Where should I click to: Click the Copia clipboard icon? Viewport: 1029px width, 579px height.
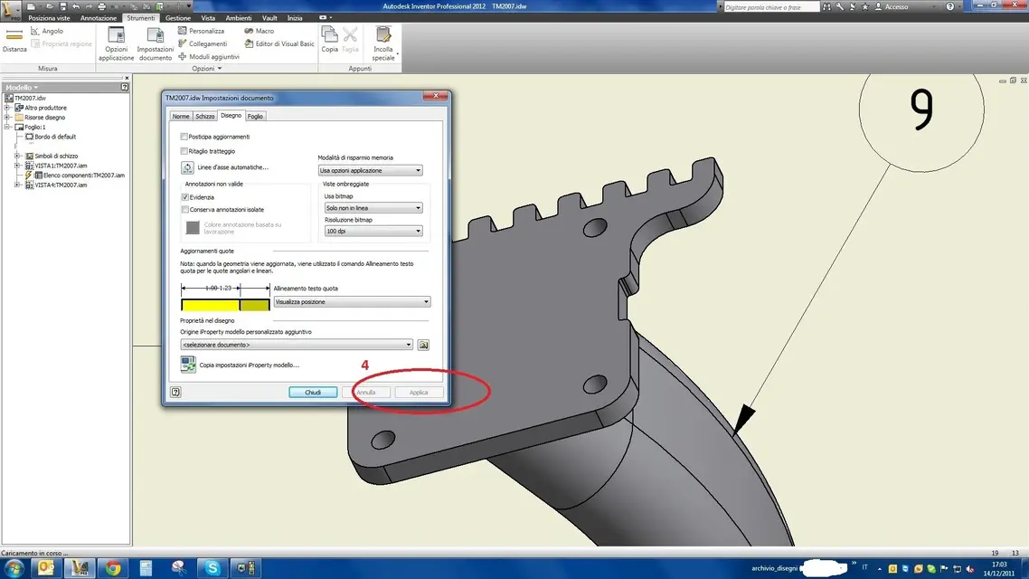(x=329, y=40)
